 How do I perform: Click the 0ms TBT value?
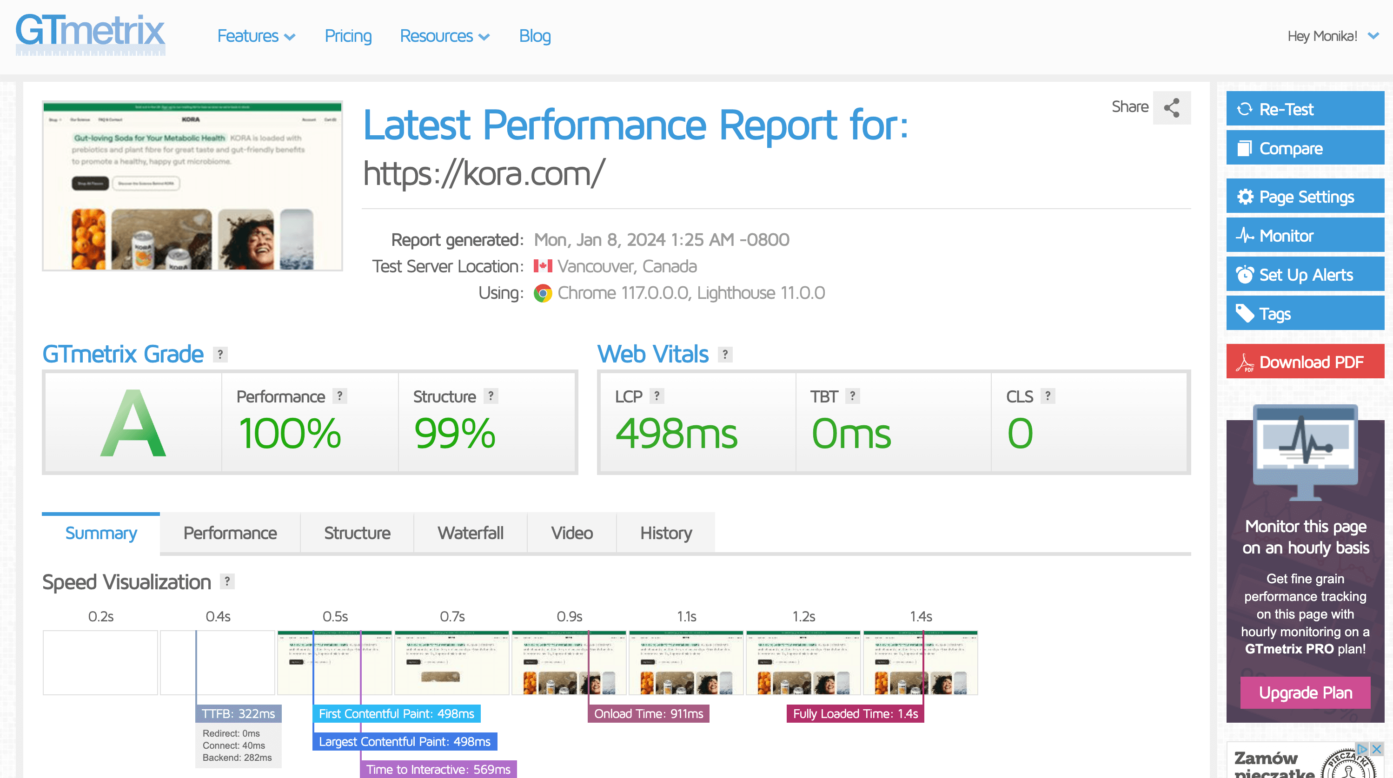tap(851, 434)
